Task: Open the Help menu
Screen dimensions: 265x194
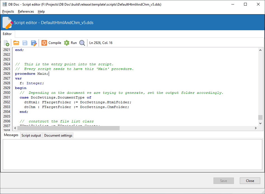Action: point(41,11)
